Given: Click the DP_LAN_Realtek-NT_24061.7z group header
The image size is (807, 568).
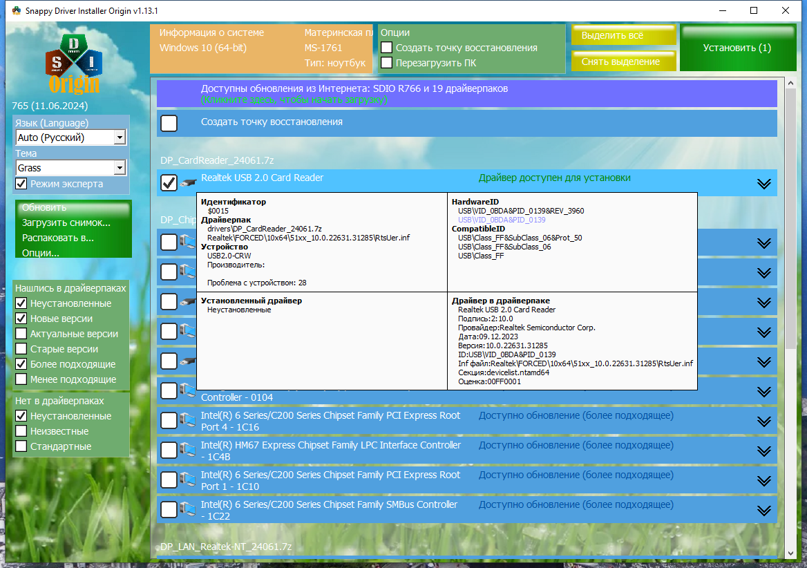Looking at the screenshot, I should pyautogui.click(x=226, y=547).
